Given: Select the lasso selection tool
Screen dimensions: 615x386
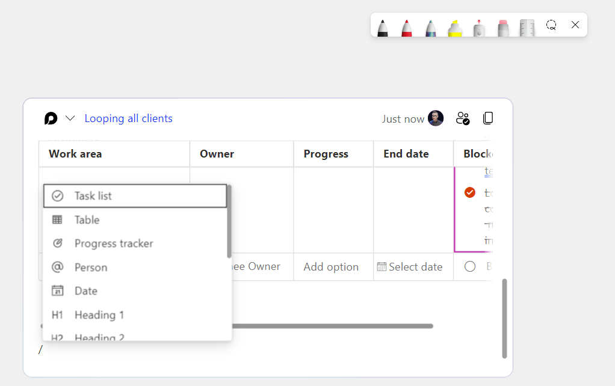Looking at the screenshot, I should pyautogui.click(x=551, y=25).
